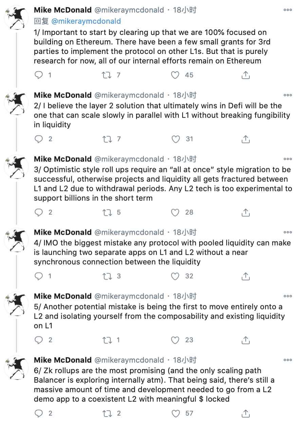This screenshot has width=300, height=422.
Task: Like the 6/ Zk rollups tweet
Action: (176, 413)
